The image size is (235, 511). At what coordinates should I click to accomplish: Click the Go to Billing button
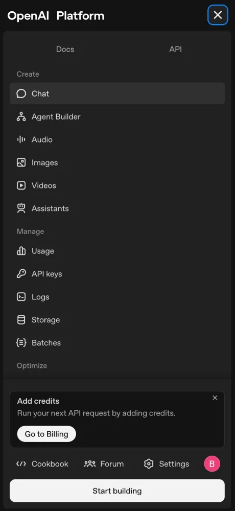coord(46,434)
